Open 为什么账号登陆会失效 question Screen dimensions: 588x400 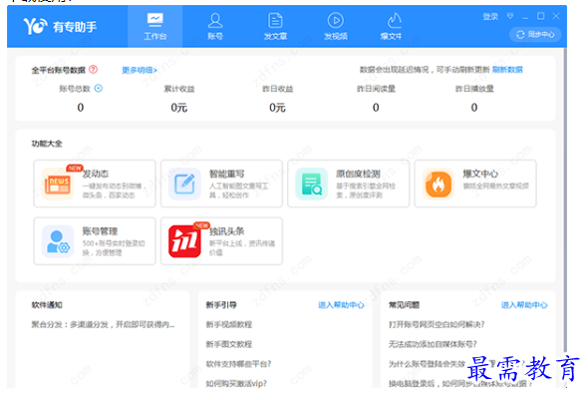[427, 364]
